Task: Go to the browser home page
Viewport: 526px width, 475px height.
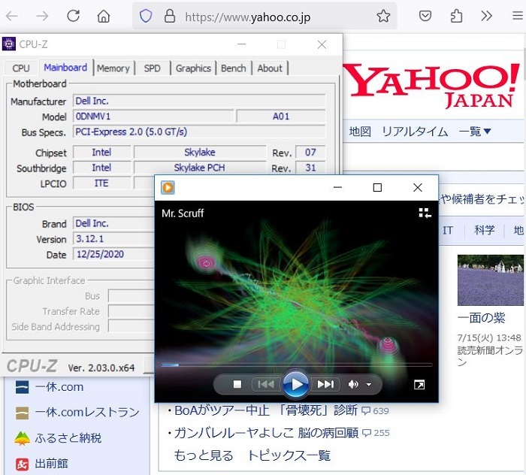Action: pyautogui.click(x=104, y=16)
